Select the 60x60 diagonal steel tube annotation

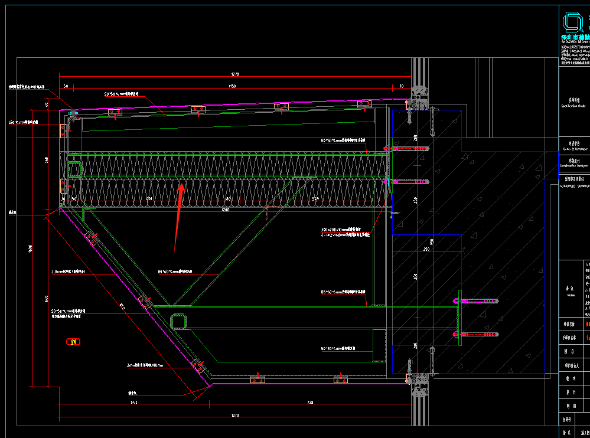(175, 272)
